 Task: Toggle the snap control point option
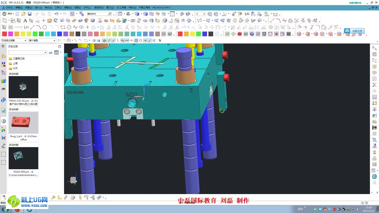[x=118, y=41]
